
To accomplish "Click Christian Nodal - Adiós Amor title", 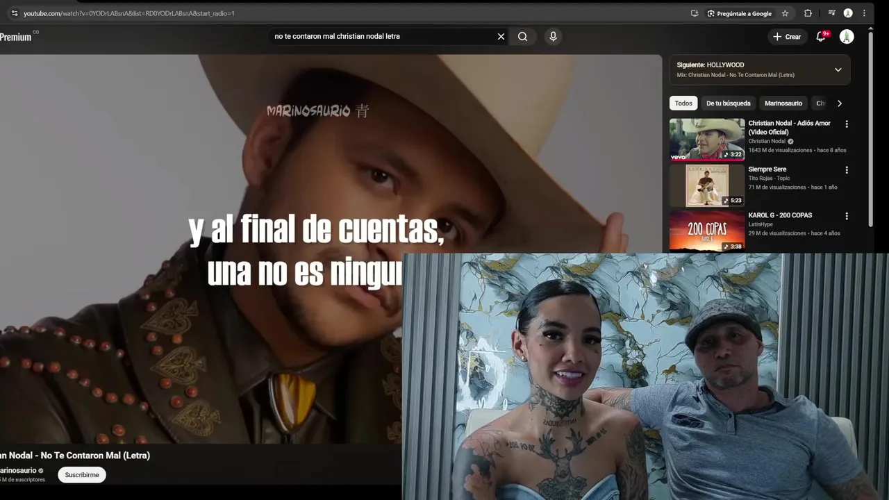I will [789, 128].
